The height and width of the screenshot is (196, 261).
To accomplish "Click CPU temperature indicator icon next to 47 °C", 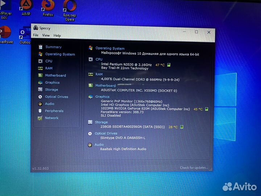I will pyautogui.click(x=169, y=65).
